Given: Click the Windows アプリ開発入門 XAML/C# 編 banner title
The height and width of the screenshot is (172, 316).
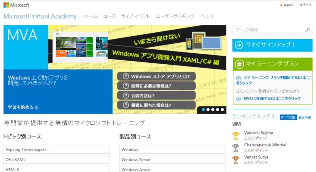Looking at the screenshot, I should (166, 58).
